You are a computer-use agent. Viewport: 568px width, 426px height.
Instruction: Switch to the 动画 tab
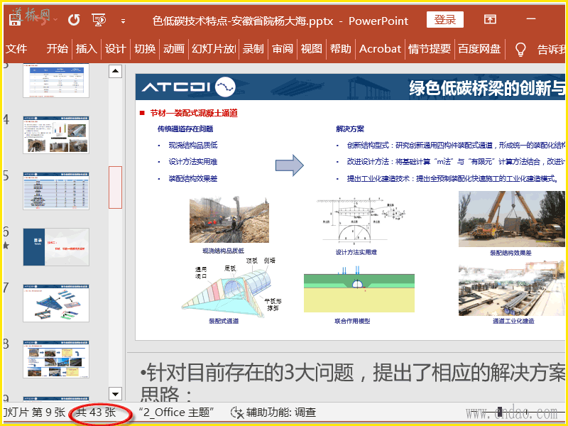(174, 49)
